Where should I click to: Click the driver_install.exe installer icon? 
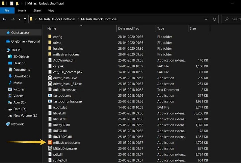coord(50,77)
